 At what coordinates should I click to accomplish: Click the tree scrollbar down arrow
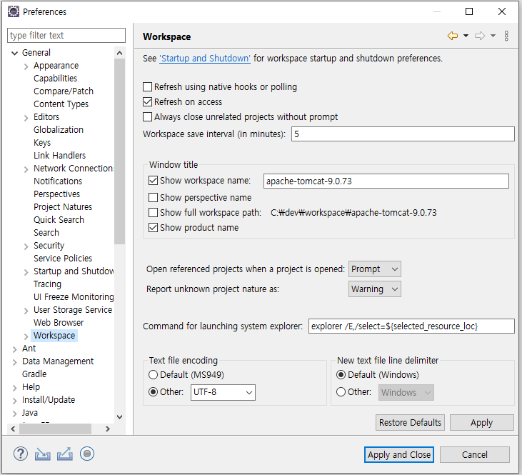119,416
